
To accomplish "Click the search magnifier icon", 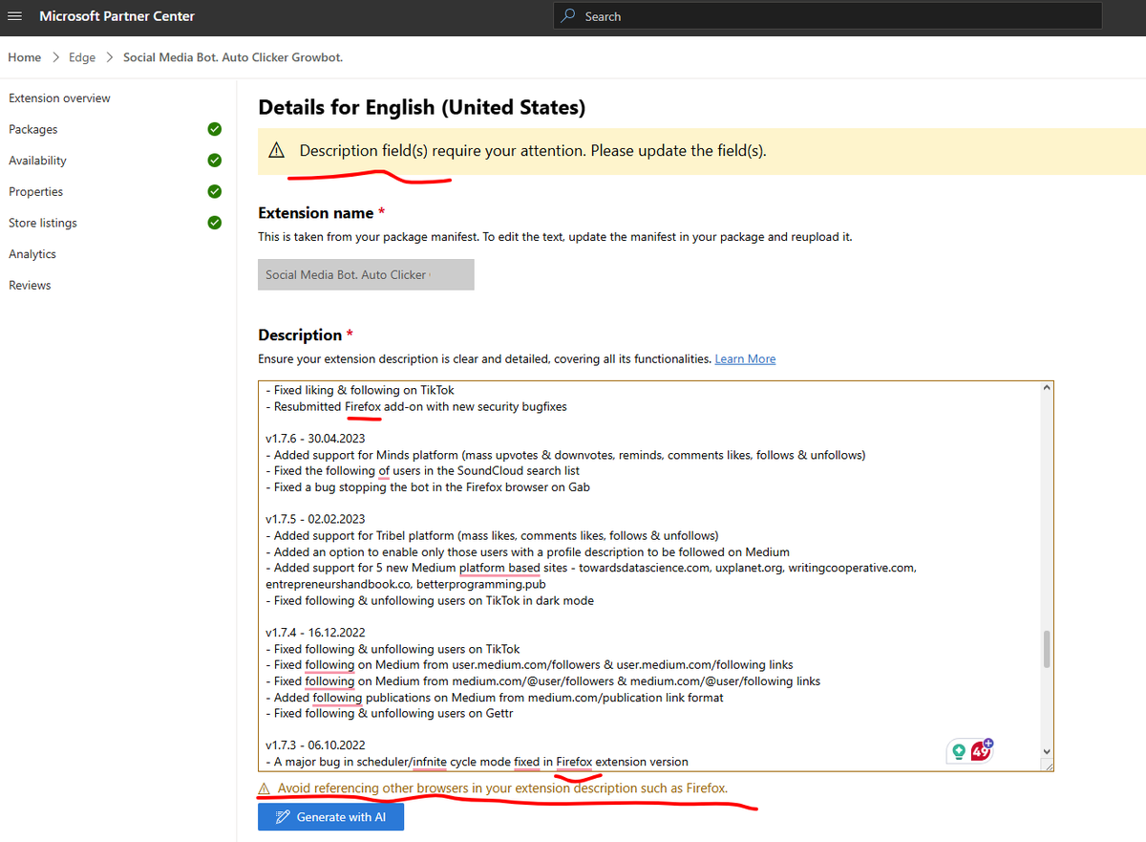I will tap(568, 16).
